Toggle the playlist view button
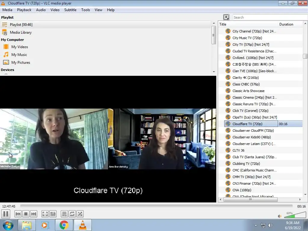308x231 pixels. click(x=64, y=214)
